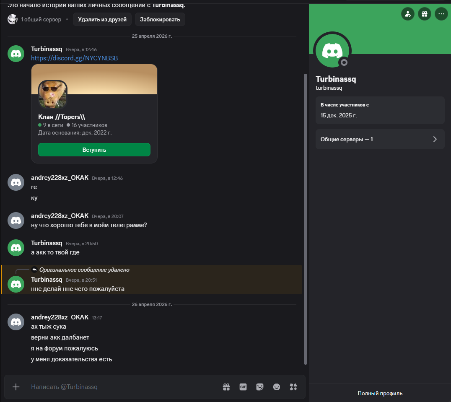Image resolution: width=451 pixels, height=402 pixels.
Task: Click the large Turbinassq profile avatar
Action: [332, 51]
